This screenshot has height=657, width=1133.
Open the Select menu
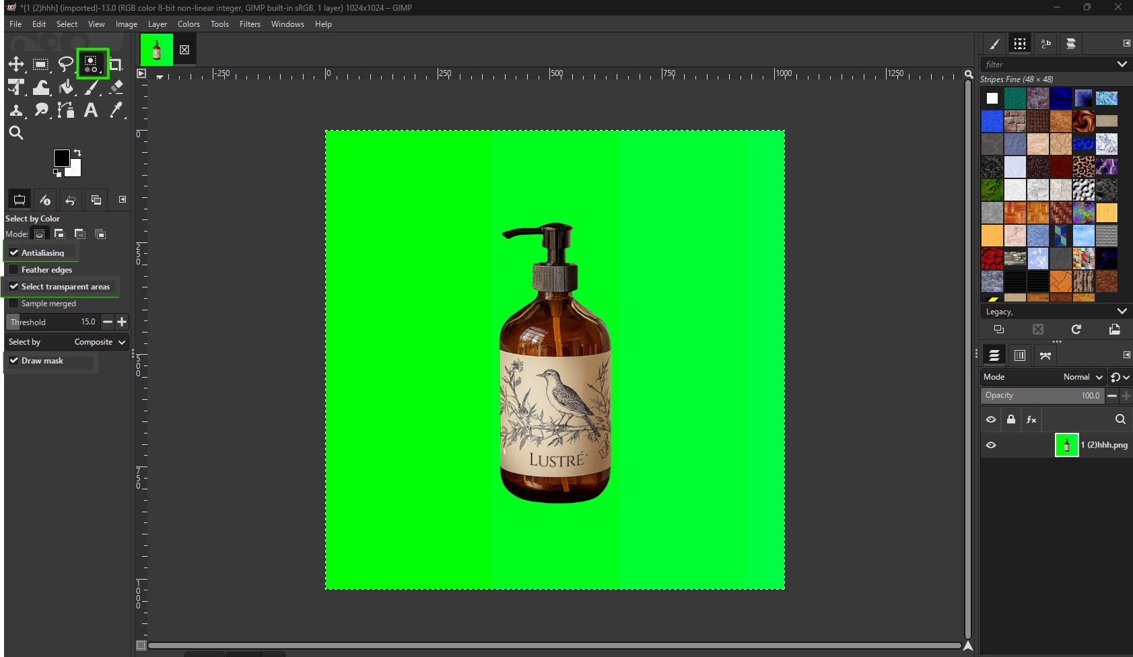67,24
